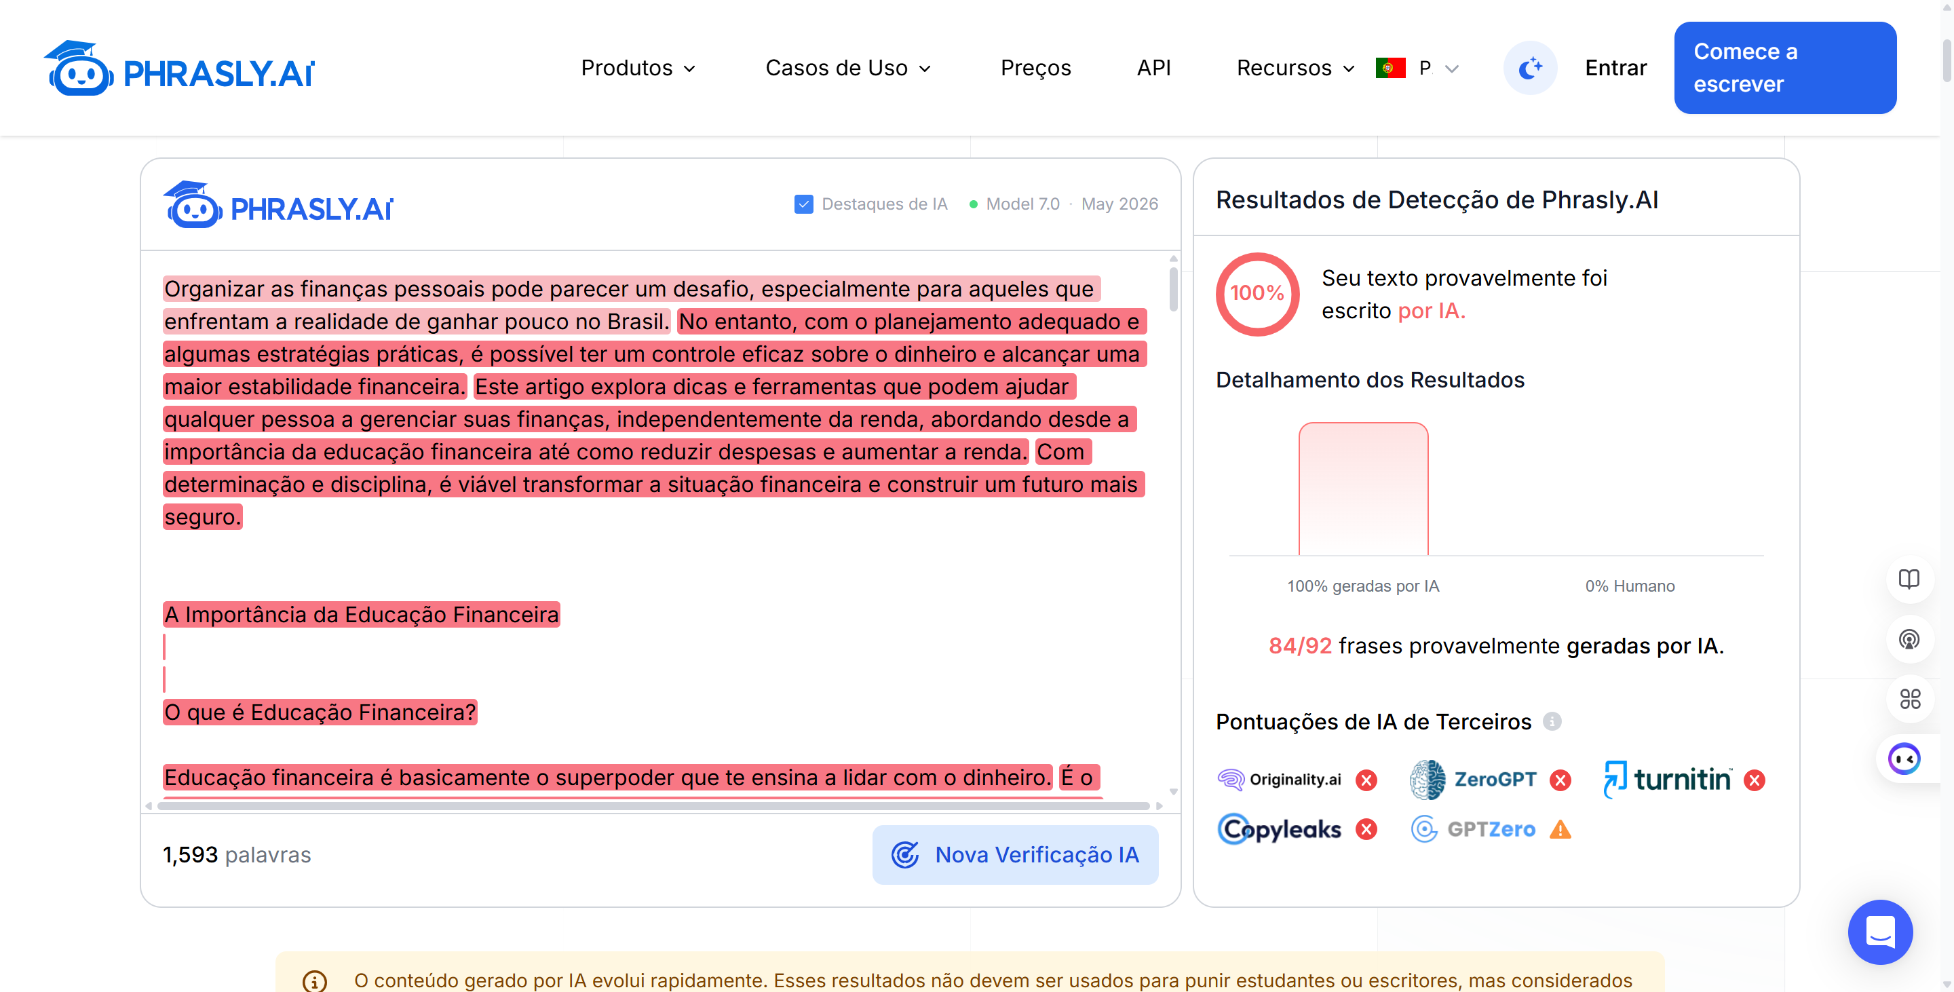Click the line O que é Educação Financeira?
The height and width of the screenshot is (992, 1954).
point(320,712)
